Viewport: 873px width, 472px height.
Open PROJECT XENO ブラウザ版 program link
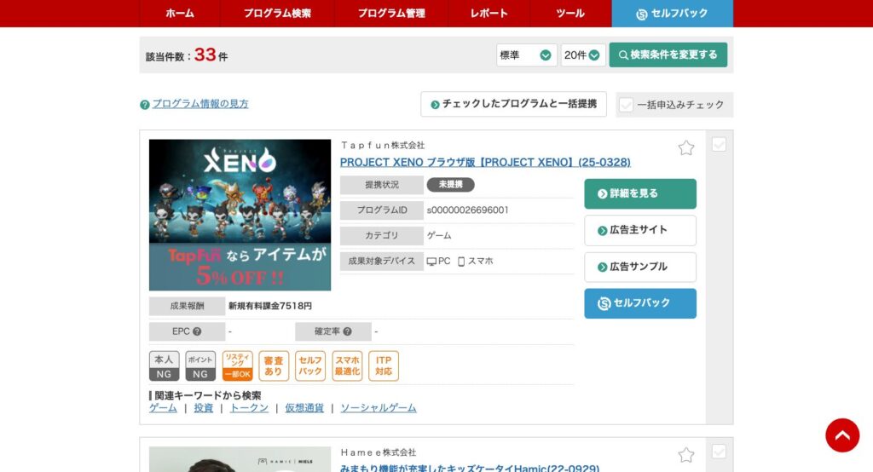485,163
